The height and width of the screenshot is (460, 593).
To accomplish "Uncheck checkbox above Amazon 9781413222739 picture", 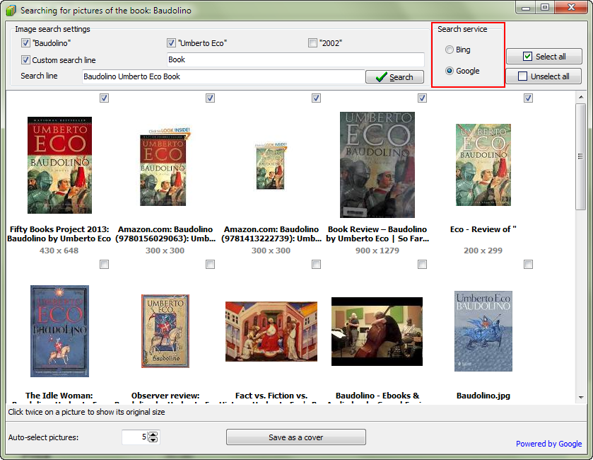I will pyautogui.click(x=316, y=98).
